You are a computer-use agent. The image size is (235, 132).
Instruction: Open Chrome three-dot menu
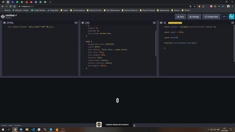click(x=232, y=7)
